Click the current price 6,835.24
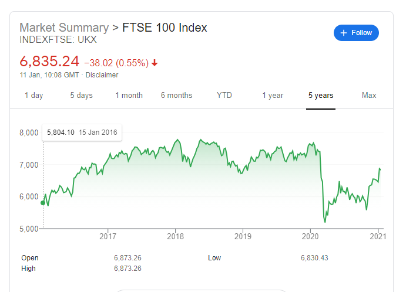Viewport: 396px width, 292px height. [49, 62]
